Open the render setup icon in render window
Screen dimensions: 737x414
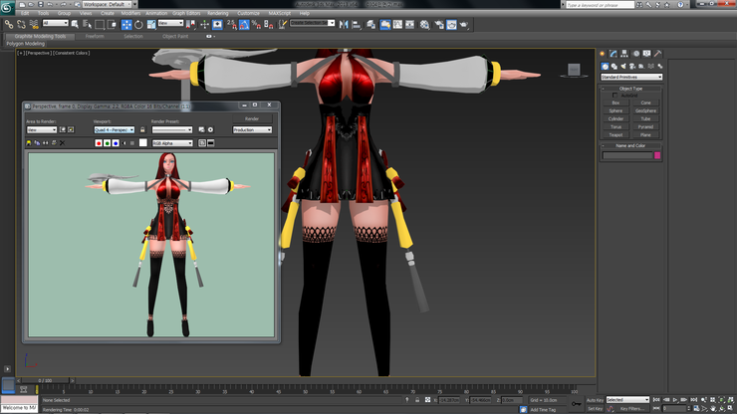(201, 129)
